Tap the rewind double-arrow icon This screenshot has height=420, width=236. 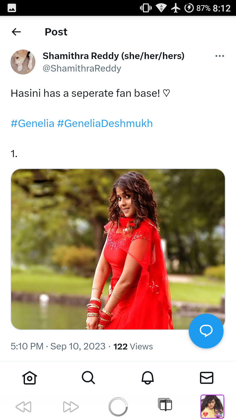(x=23, y=407)
